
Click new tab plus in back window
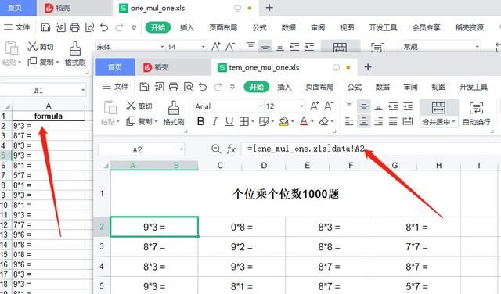coord(269,8)
